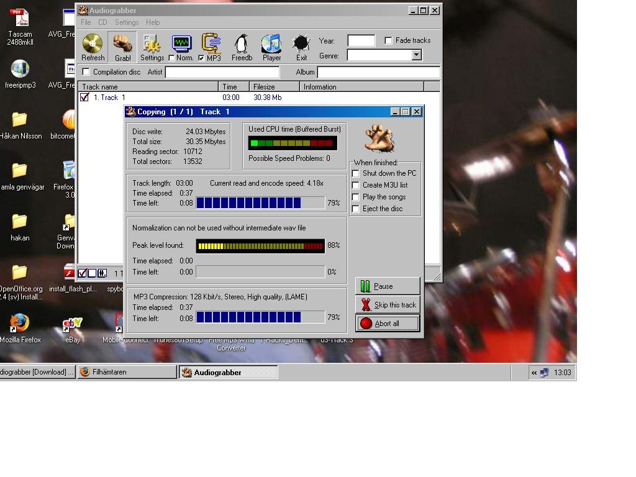Open the Settings menu in menu bar
This screenshot has height=477, width=636.
(x=127, y=22)
